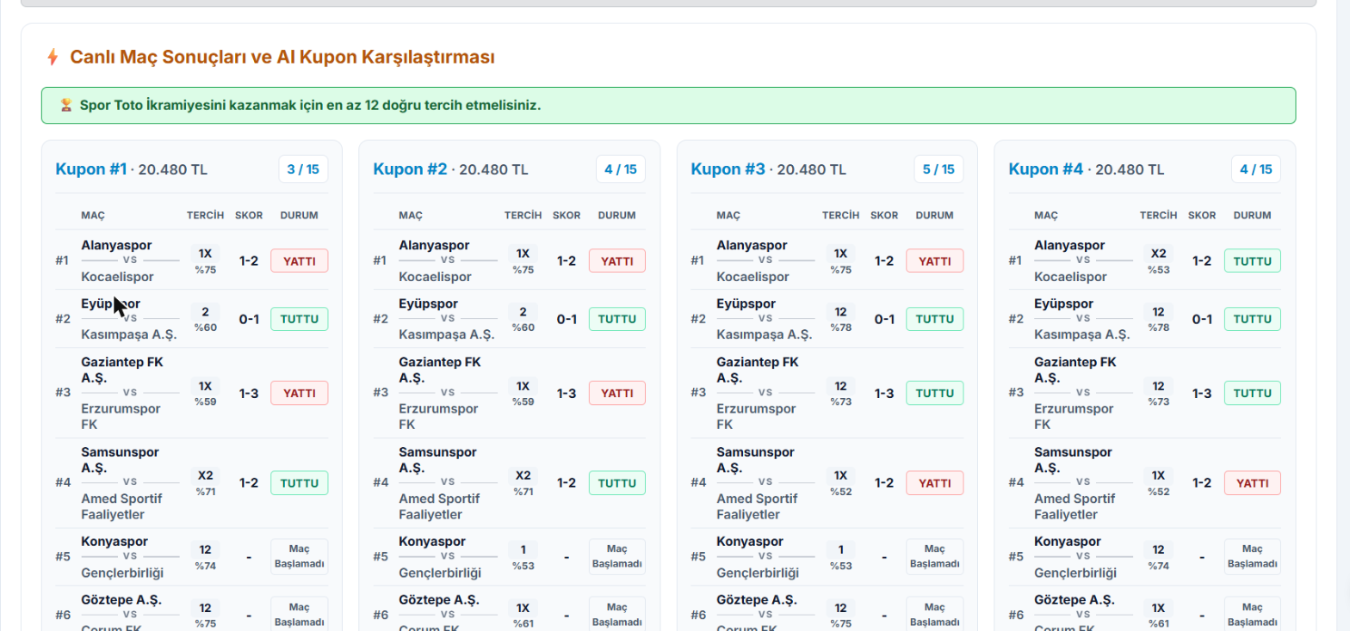Click the lightning bolt icon beside the heading
Screen dimensions: 1350x631
(x=53, y=58)
